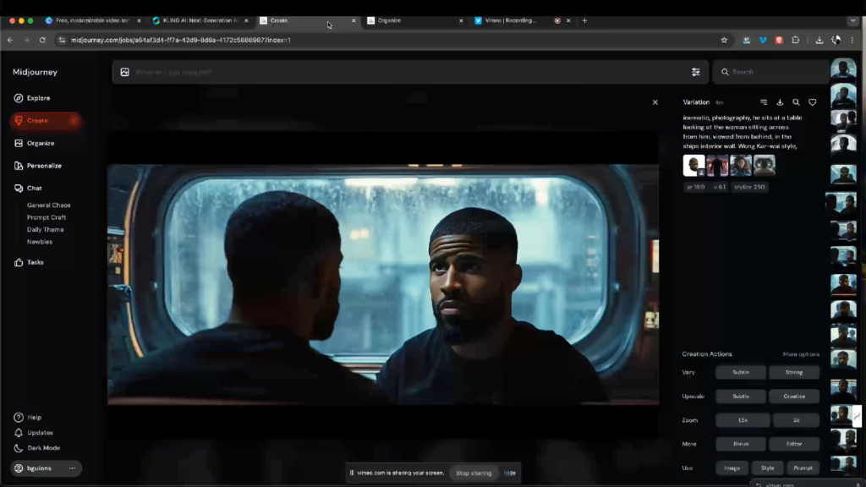Click the Search input field
Viewport: 866px width, 487px height.
pos(774,72)
